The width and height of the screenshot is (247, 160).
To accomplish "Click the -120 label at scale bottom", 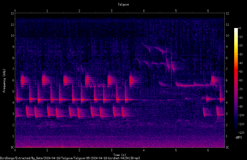I will tap(241, 133).
